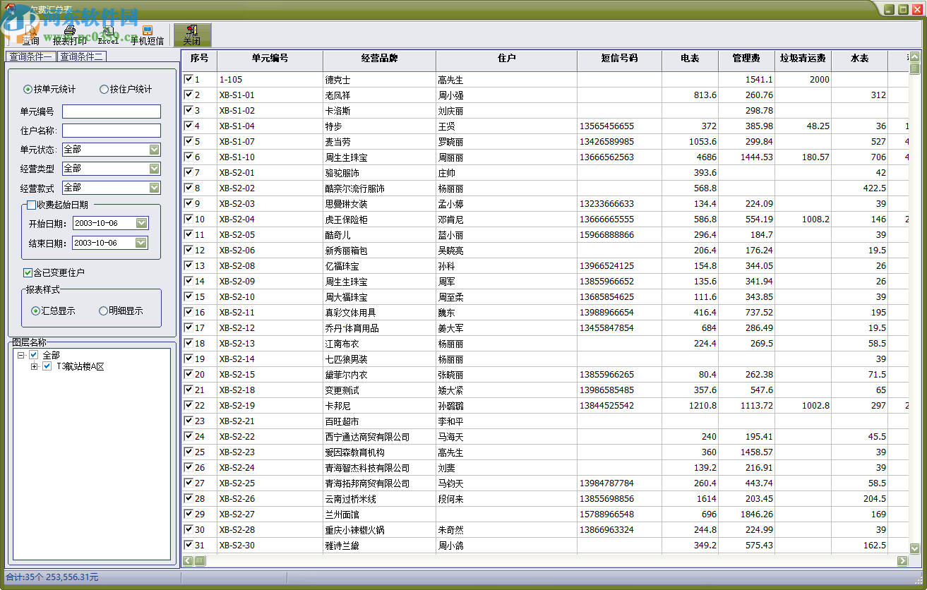
Task: Run the 查询 query toolbar button
Action: (x=30, y=35)
